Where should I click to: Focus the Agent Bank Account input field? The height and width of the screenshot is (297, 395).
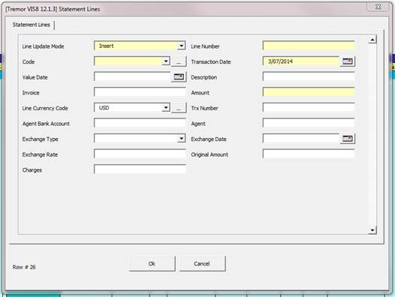coord(140,123)
